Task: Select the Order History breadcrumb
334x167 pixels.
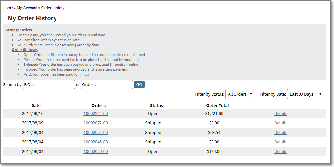Action: pyautogui.click(x=53, y=8)
